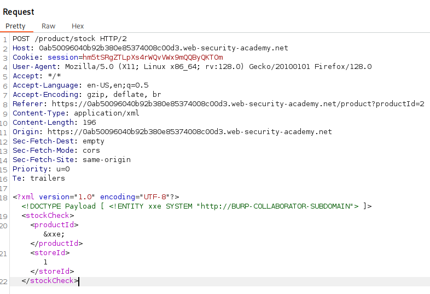430x294 pixels.
Task: Click the POST /product/stock HTTP/2 line
Action: coord(69,39)
